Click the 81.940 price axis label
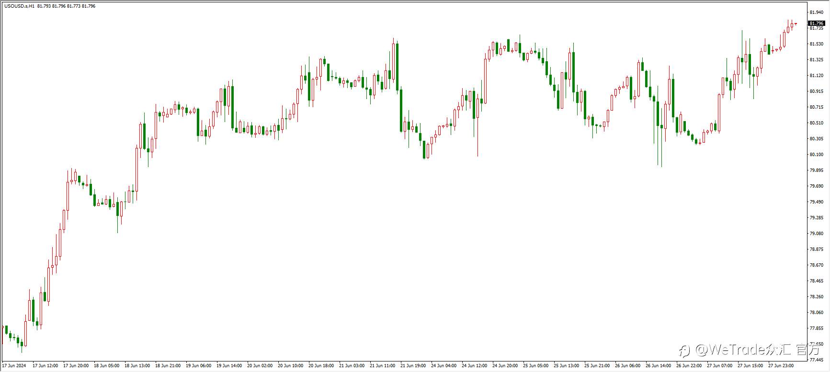The height and width of the screenshot is (372, 830). [816, 12]
